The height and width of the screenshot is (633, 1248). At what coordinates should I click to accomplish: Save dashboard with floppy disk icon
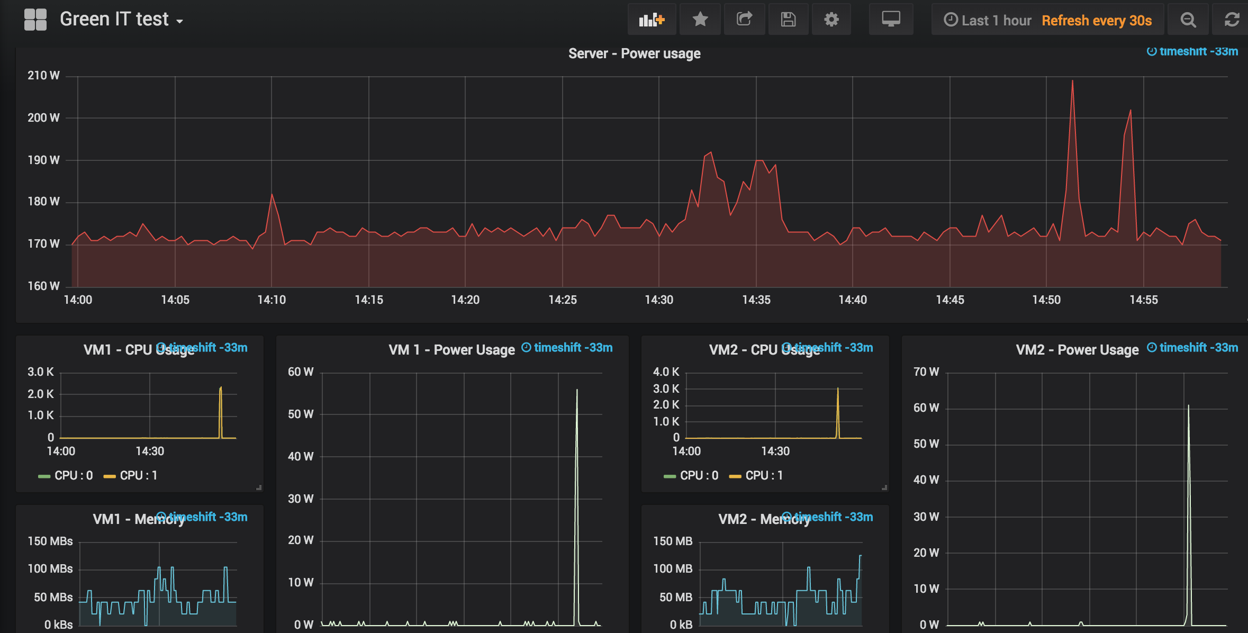[788, 20]
